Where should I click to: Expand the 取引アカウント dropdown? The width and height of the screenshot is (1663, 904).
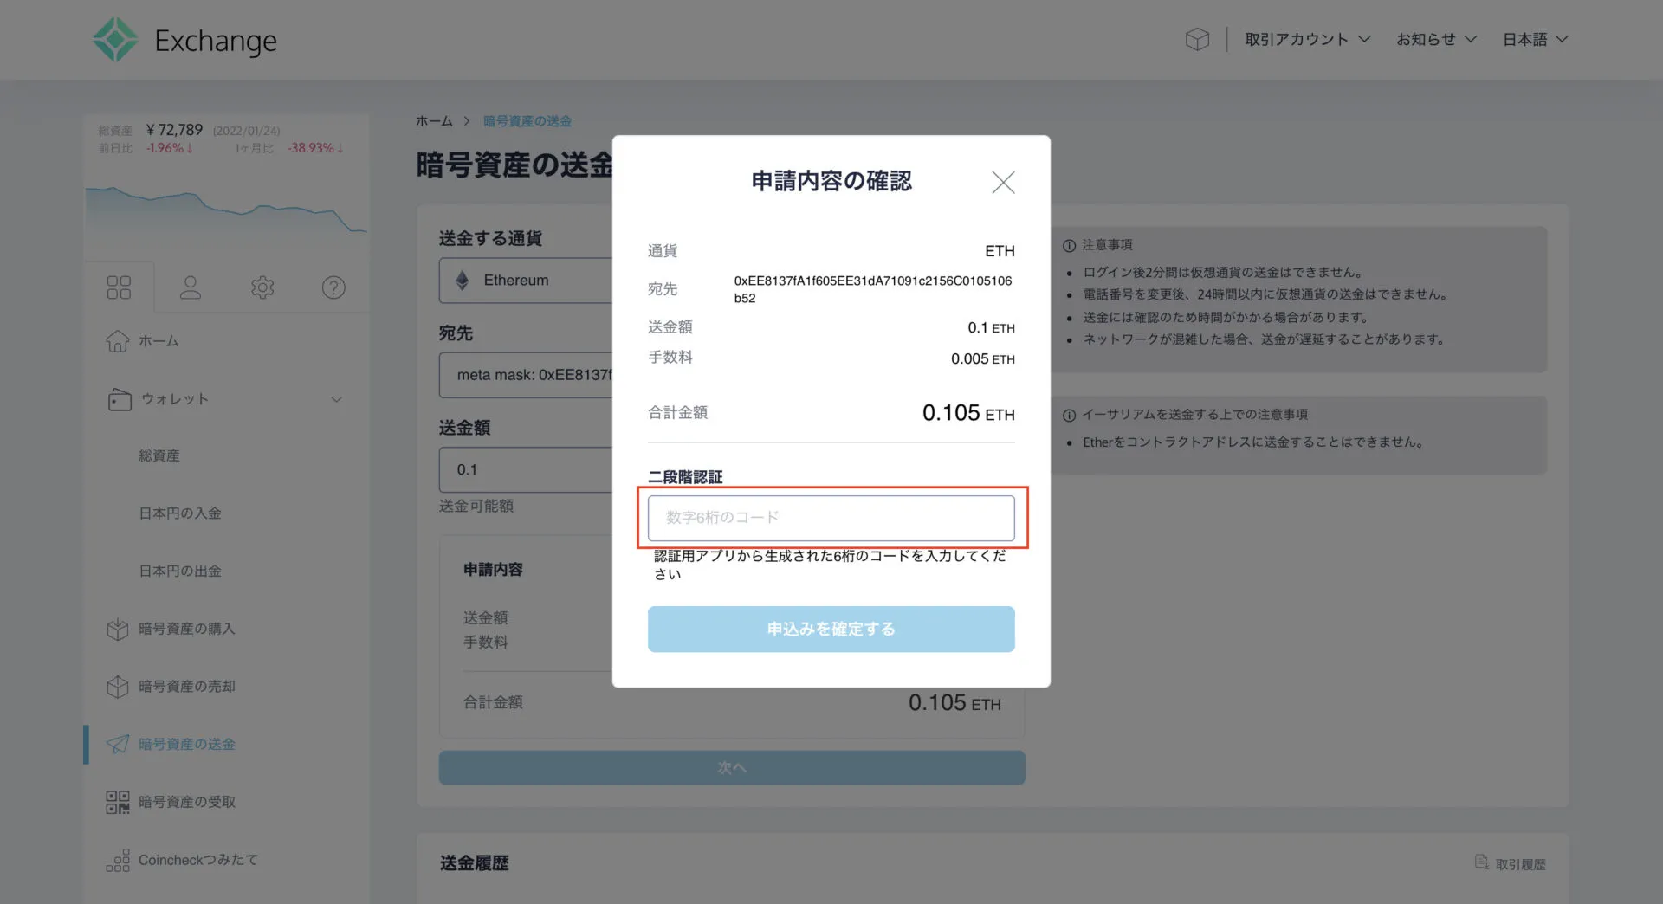point(1306,38)
